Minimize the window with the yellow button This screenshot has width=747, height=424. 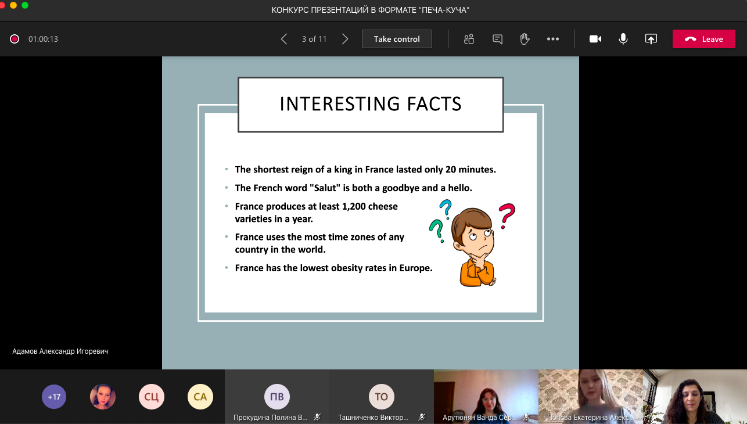coord(13,5)
